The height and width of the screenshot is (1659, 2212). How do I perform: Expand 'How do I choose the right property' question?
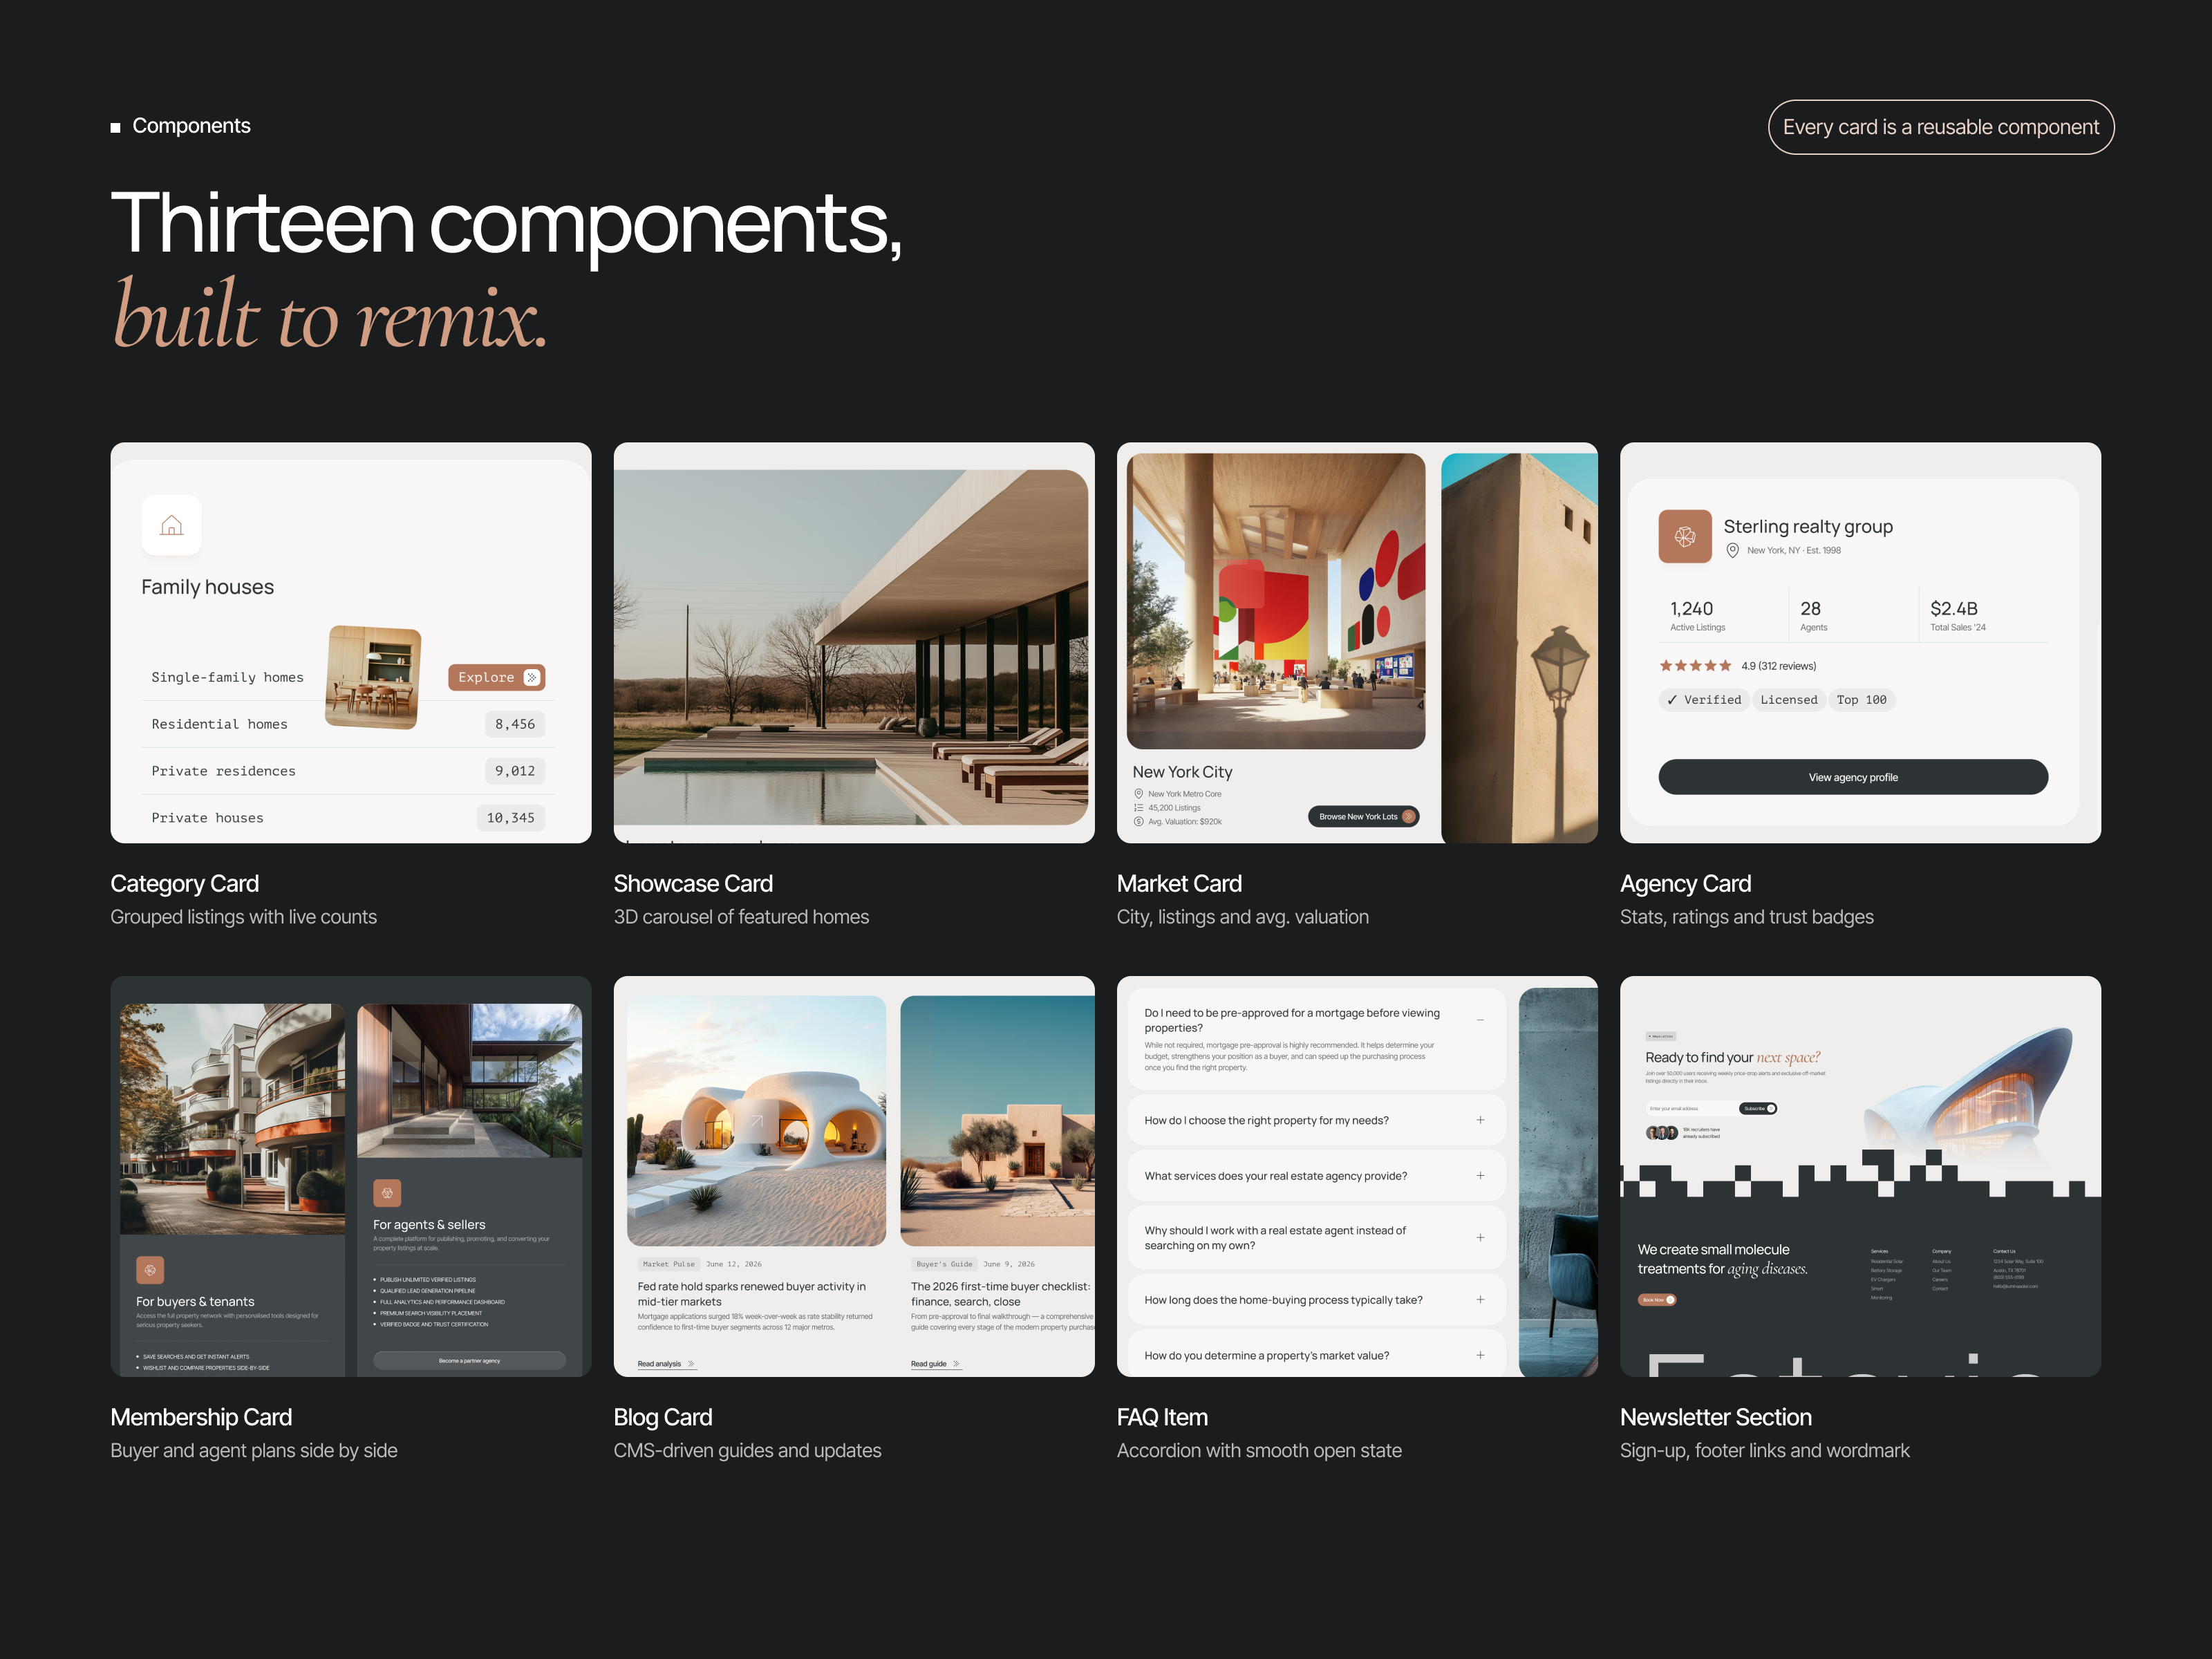pyautogui.click(x=1481, y=1120)
